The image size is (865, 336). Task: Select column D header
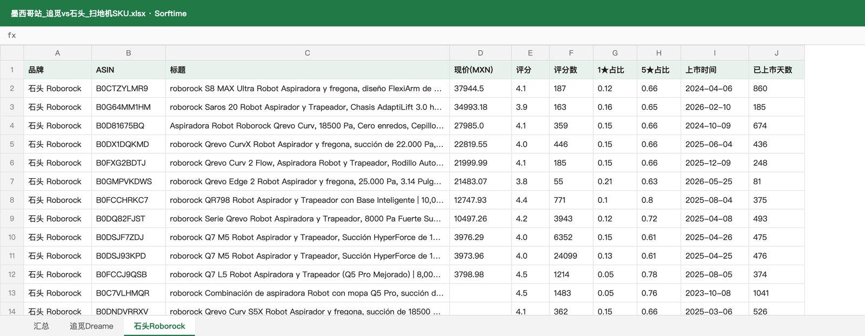coord(480,53)
